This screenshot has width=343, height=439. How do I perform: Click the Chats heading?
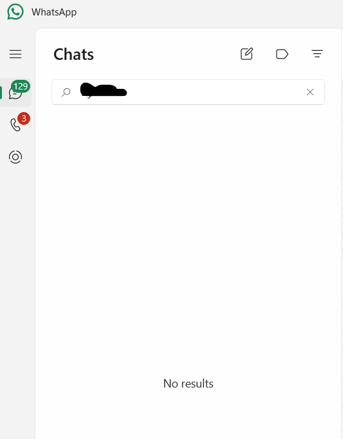tap(73, 54)
